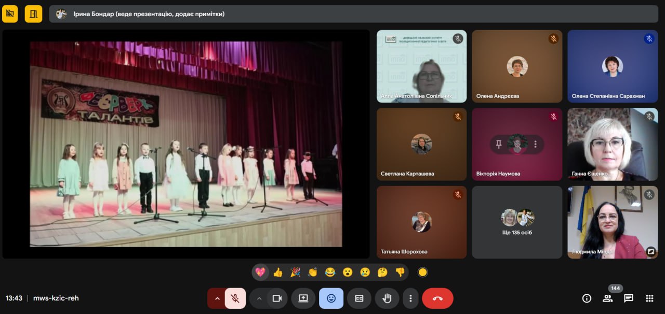The height and width of the screenshot is (314, 665).
Task: Pick the yellow skin tone swatch
Action: (x=422, y=272)
